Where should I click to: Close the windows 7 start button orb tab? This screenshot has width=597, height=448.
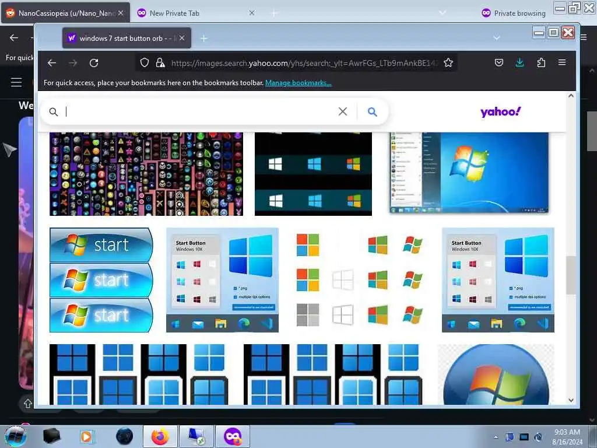[x=182, y=38]
